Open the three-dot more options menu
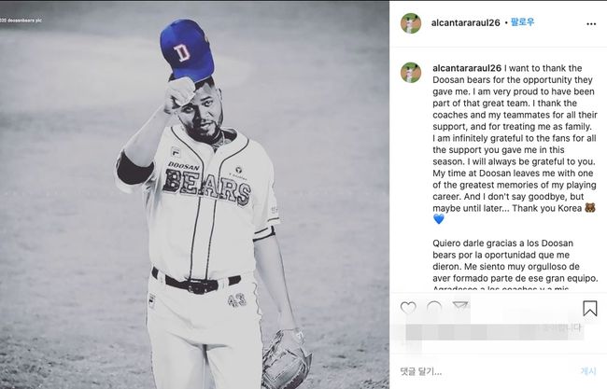The height and width of the screenshot is (389, 607). tap(590, 23)
